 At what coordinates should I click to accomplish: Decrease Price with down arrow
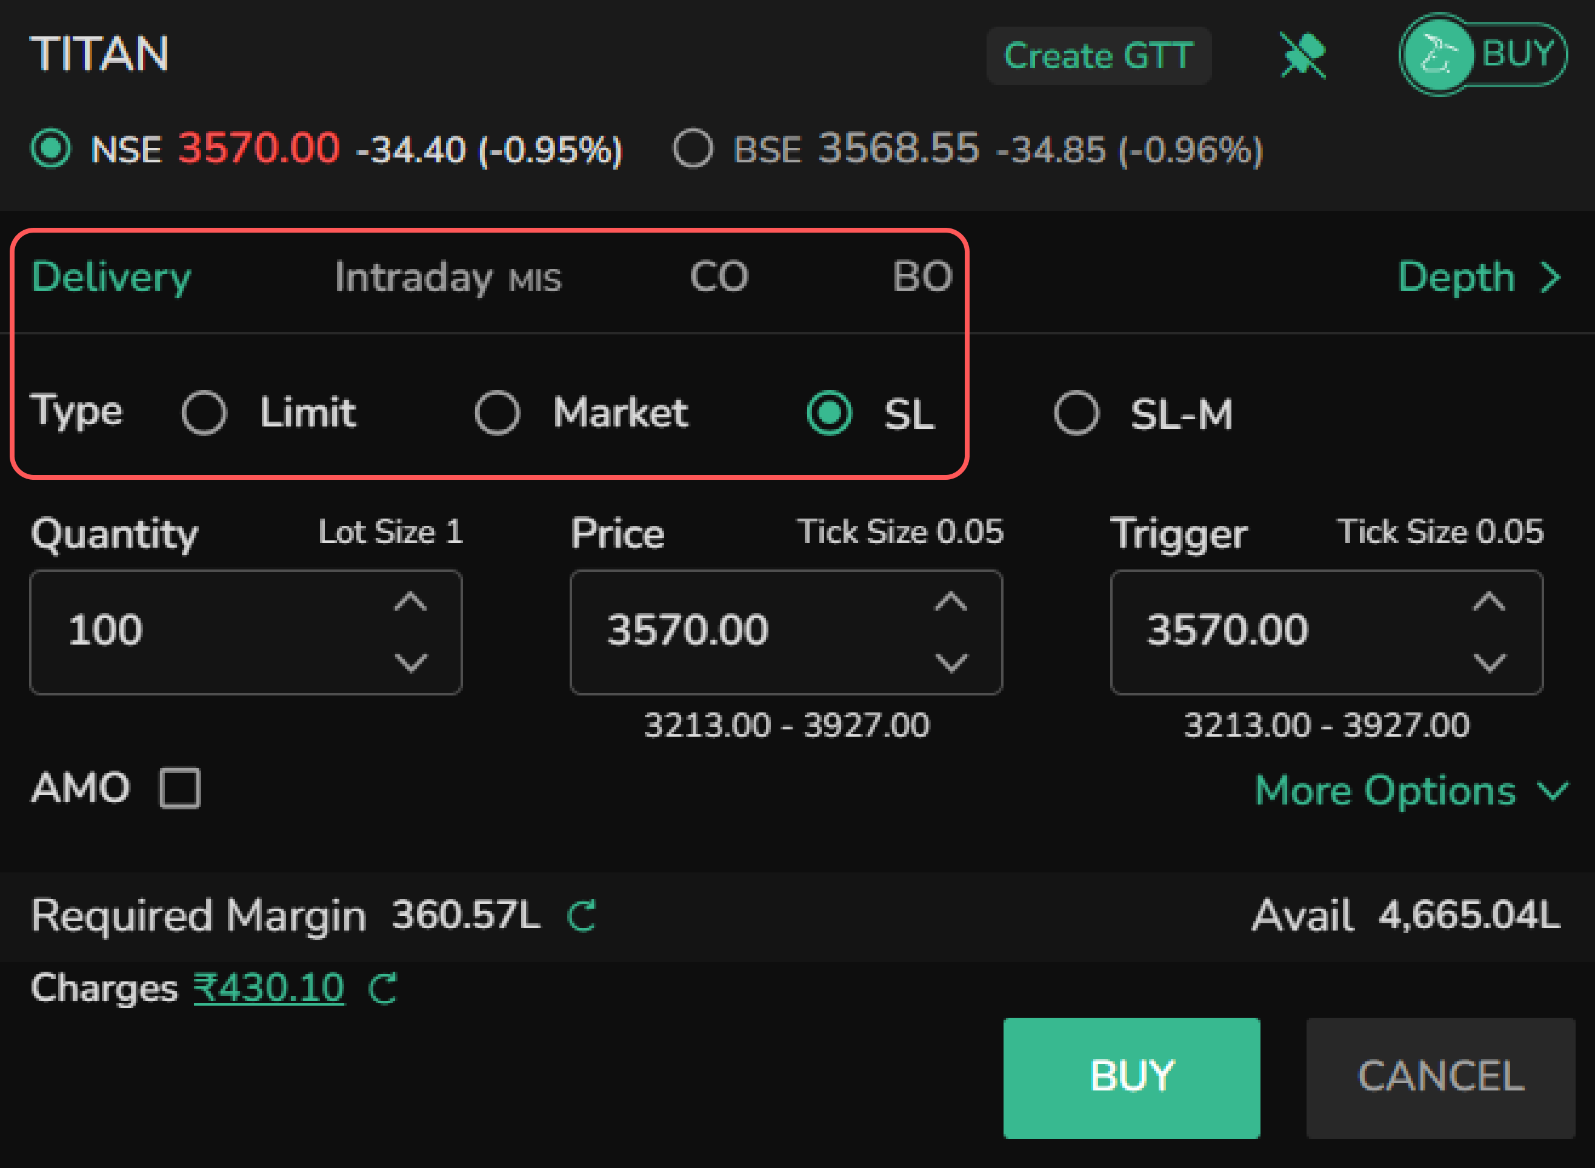click(x=951, y=663)
